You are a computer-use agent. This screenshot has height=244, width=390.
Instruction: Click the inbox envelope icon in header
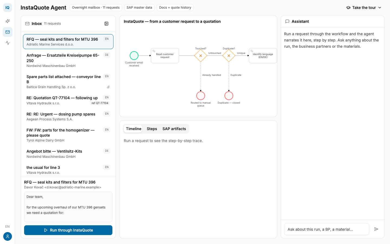27,24
